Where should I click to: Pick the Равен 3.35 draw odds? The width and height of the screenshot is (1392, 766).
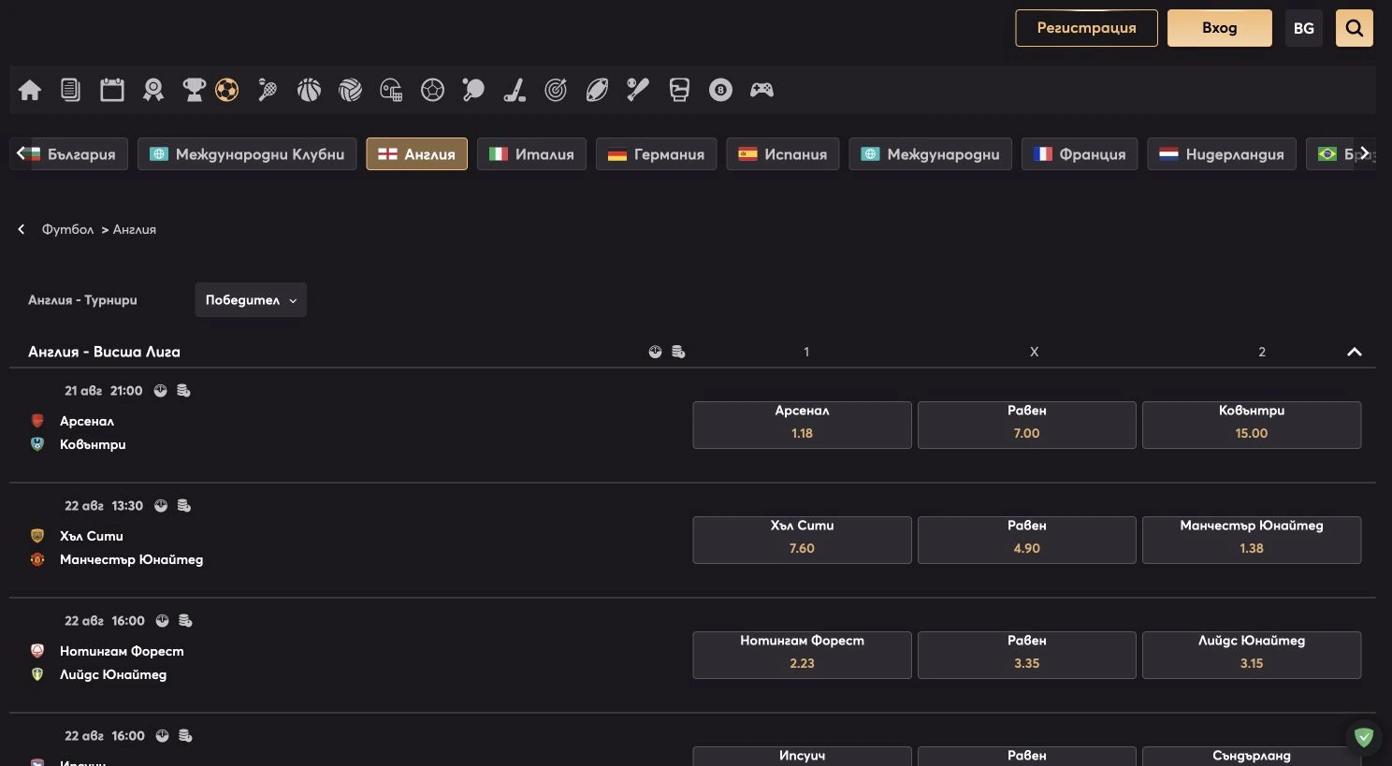(x=1027, y=655)
